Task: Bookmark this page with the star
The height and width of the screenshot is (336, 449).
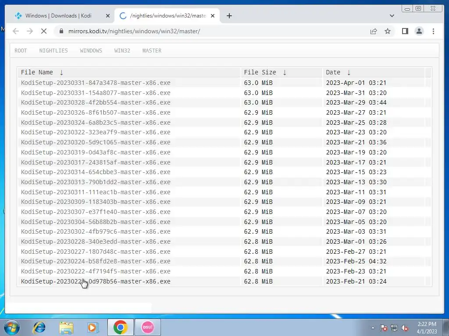Action: (x=388, y=31)
